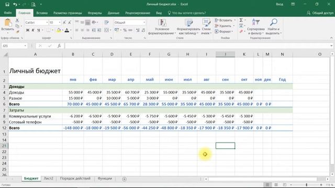Click the Select All triangle at grid corner
The image size is (335, 188).
coord(6,54)
